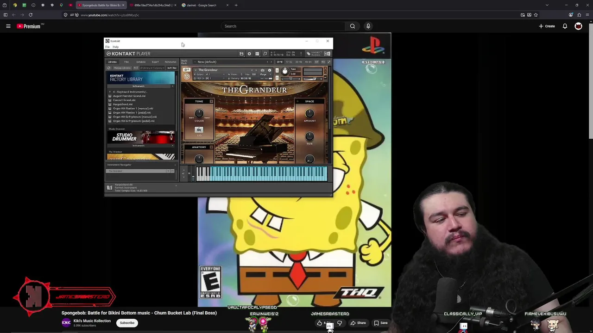Open the Kontakt Help menu
The image size is (593, 333).
click(116, 47)
